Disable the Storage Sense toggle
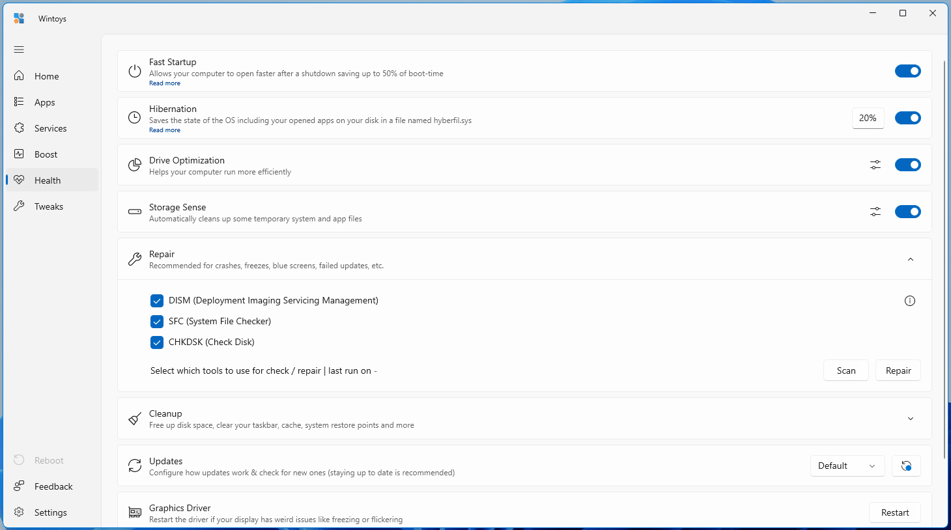The image size is (951, 530). coord(908,212)
